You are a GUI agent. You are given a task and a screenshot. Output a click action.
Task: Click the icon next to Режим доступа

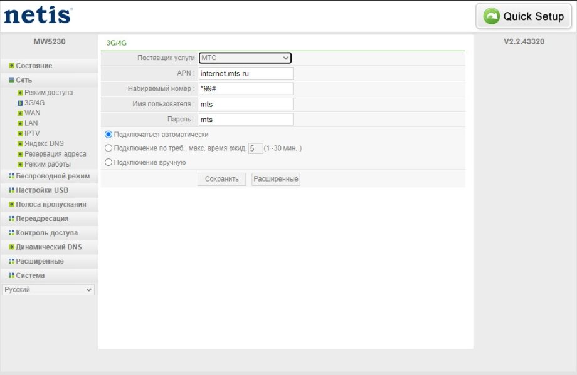[x=20, y=93]
